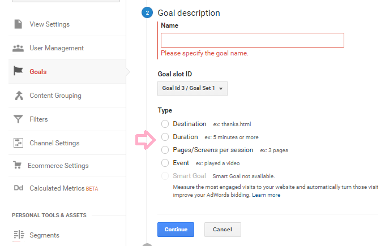
Task: Click the Cancel button
Action: pyautogui.click(x=223, y=230)
